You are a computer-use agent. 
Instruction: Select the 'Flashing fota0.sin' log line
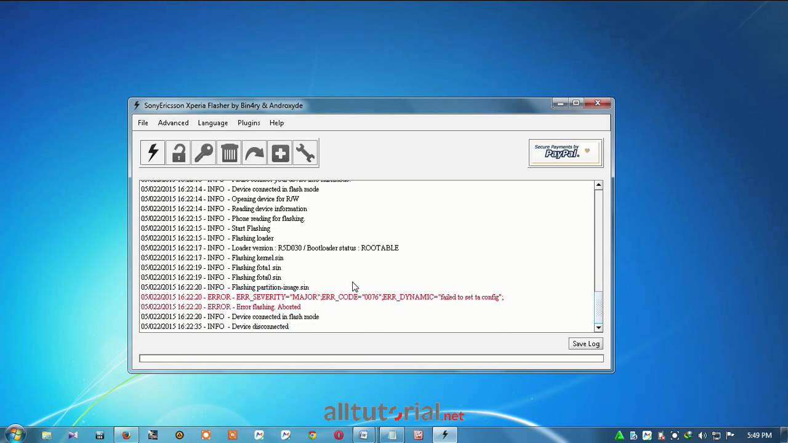(211, 277)
